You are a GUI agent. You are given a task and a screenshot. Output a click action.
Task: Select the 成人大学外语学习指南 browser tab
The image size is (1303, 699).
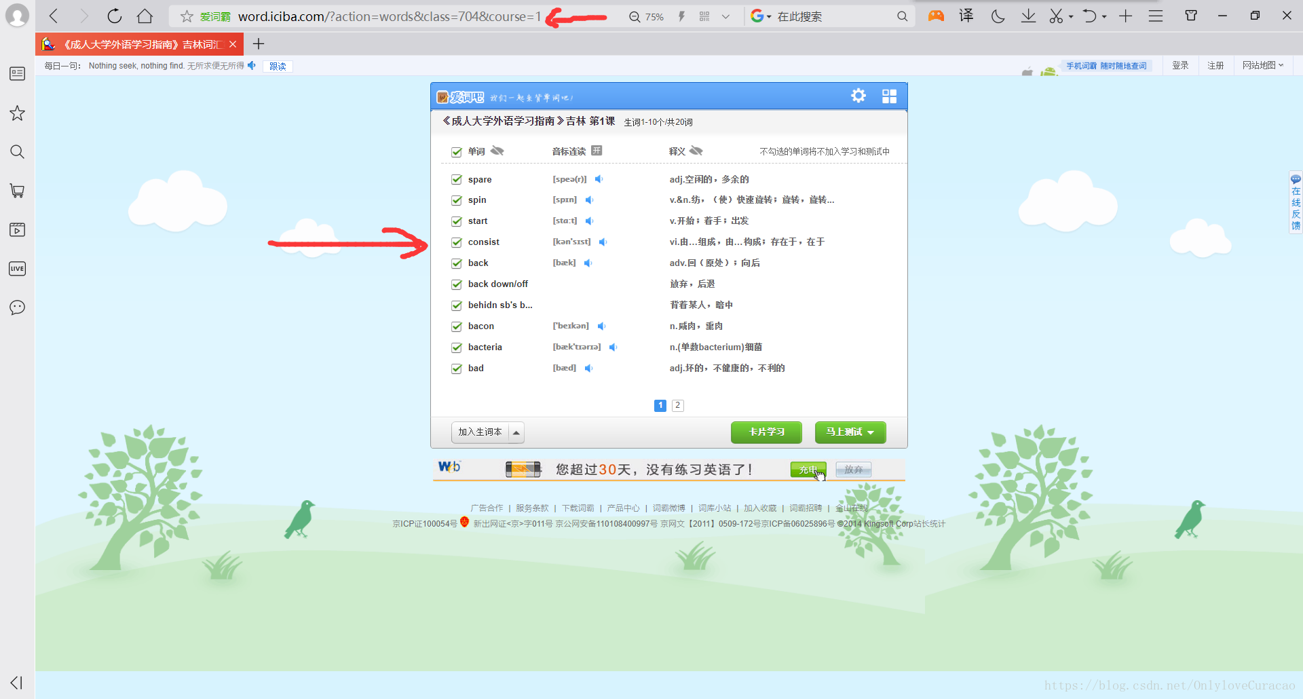pos(139,44)
